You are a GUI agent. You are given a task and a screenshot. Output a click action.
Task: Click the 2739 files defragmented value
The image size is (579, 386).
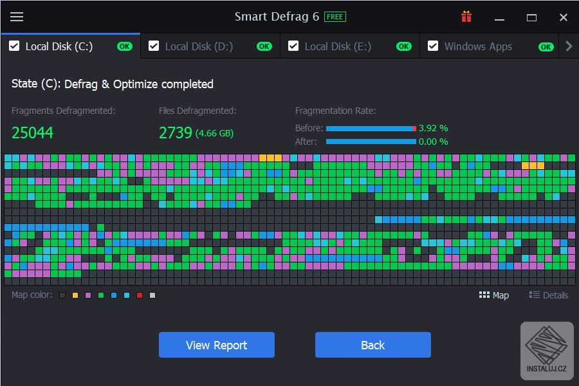pos(176,133)
